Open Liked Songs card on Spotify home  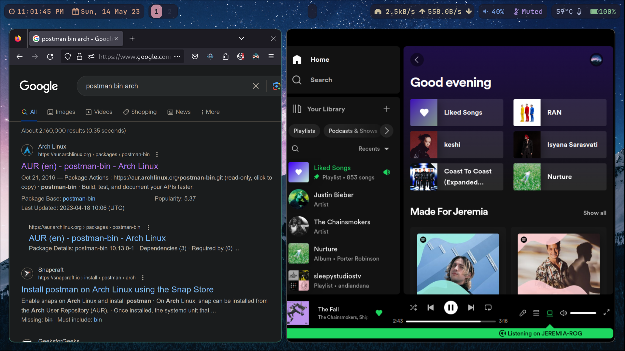click(456, 113)
